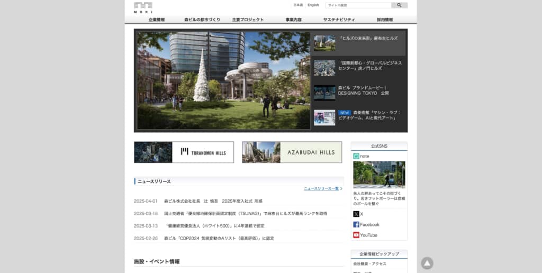Click the 公式SNS panel header
Image resolution: width=542 pixels, height=273 pixels.
tap(379, 146)
